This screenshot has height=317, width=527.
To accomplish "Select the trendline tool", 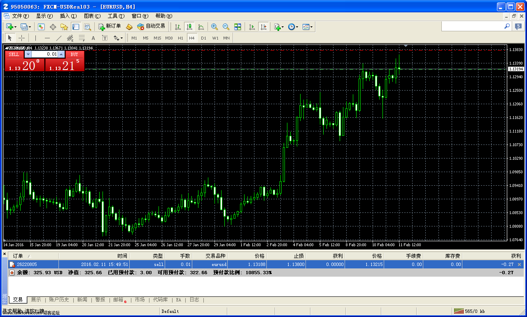I will 58,38.
